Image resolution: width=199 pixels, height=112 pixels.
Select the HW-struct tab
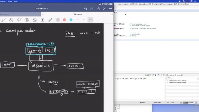coord(77,14)
